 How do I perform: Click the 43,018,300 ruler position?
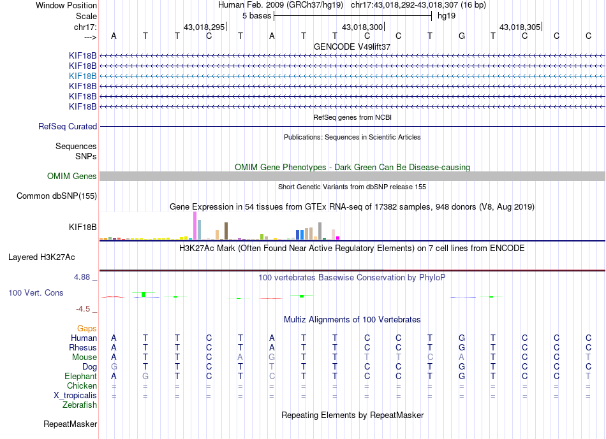(362, 27)
